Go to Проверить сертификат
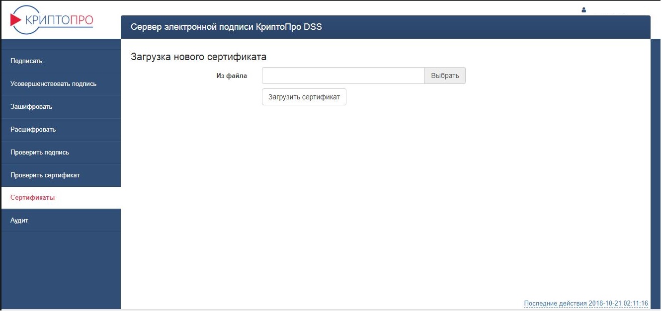 tap(61, 175)
